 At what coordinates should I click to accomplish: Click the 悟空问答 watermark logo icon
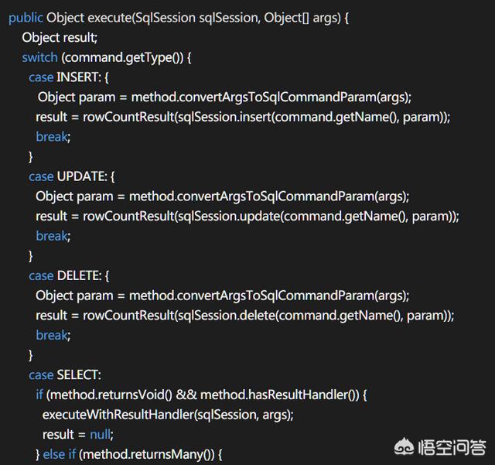pyautogui.click(x=404, y=447)
